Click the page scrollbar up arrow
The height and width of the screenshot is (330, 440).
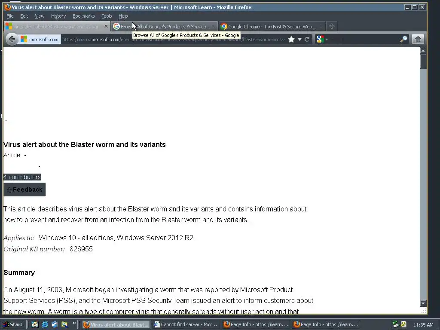click(423, 51)
